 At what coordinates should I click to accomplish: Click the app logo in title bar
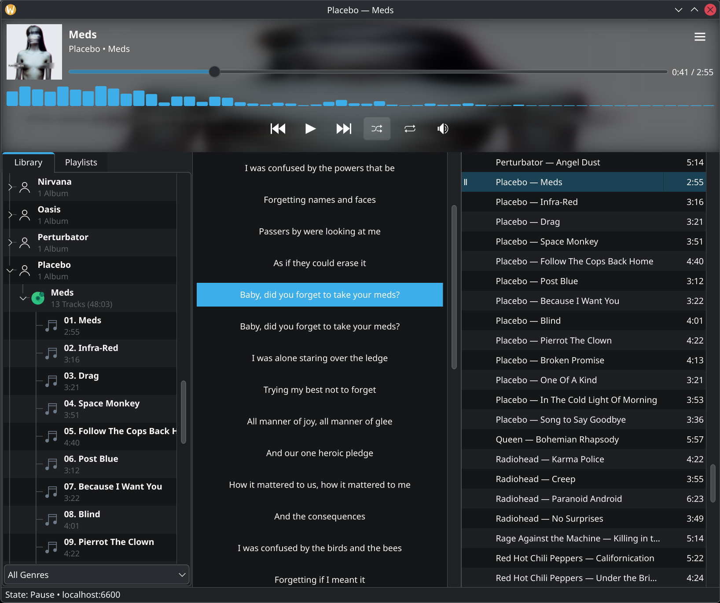[x=11, y=10]
